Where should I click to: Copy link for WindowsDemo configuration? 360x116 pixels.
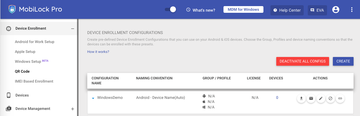click(340, 99)
